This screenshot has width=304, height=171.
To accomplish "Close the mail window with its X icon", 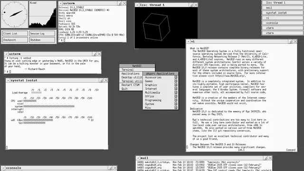I will point(270,158).
